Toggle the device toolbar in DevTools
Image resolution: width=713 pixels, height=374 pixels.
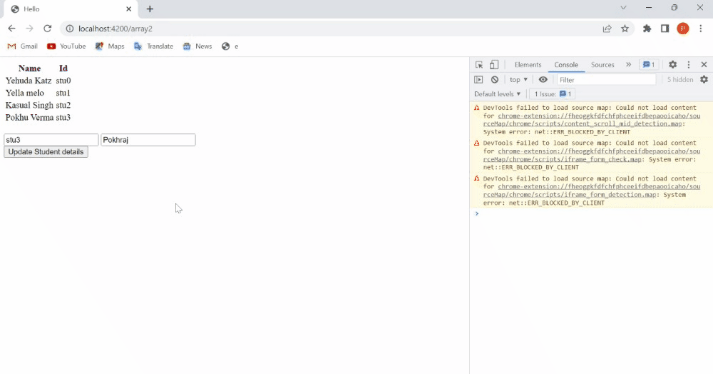click(494, 65)
